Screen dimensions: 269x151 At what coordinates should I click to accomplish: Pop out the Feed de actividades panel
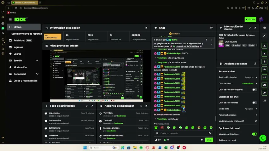click(x=92, y=106)
